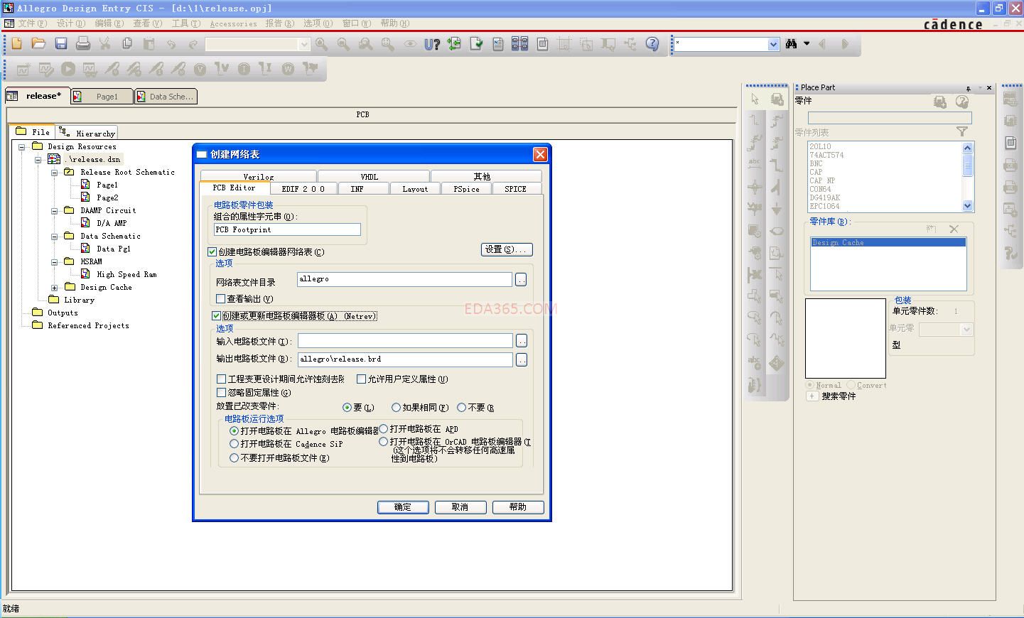
Task: Click the Zoom In magnifier icon
Action: coord(322,44)
